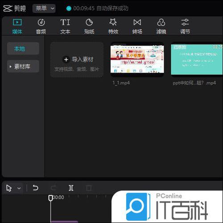Open the 调节 adjustment tab
This screenshot has height=223, width=223.
coord(185,27)
